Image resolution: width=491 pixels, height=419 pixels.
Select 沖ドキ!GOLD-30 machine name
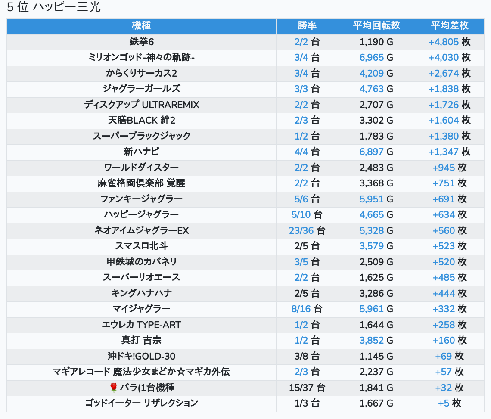click(x=141, y=357)
